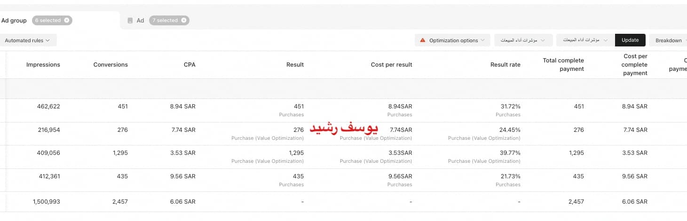Viewport: 687px width, 221px height.
Task: Click the CPA column header
Action: tap(190, 65)
